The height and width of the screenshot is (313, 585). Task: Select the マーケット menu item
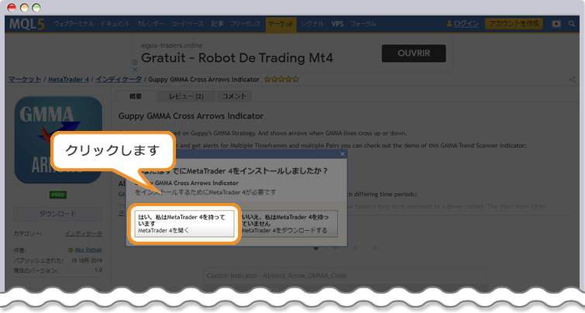[280, 24]
